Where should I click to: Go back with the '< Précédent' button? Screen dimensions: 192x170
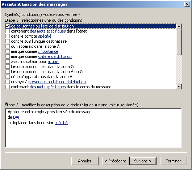click(x=116, y=161)
